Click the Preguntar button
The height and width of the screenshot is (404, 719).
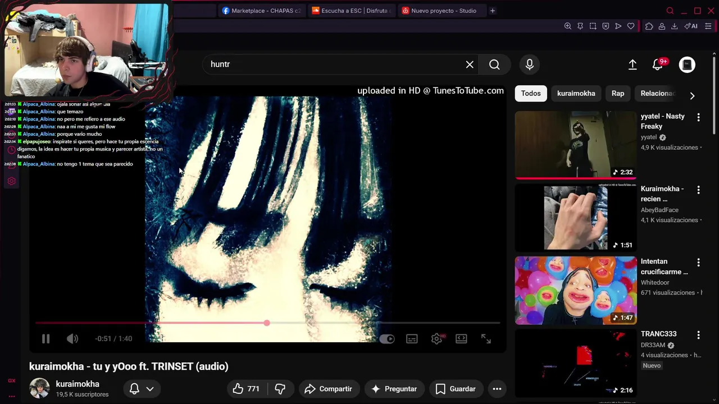pos(394,389)
